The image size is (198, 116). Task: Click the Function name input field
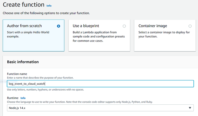pyautogui.click(x=100, y=84)
